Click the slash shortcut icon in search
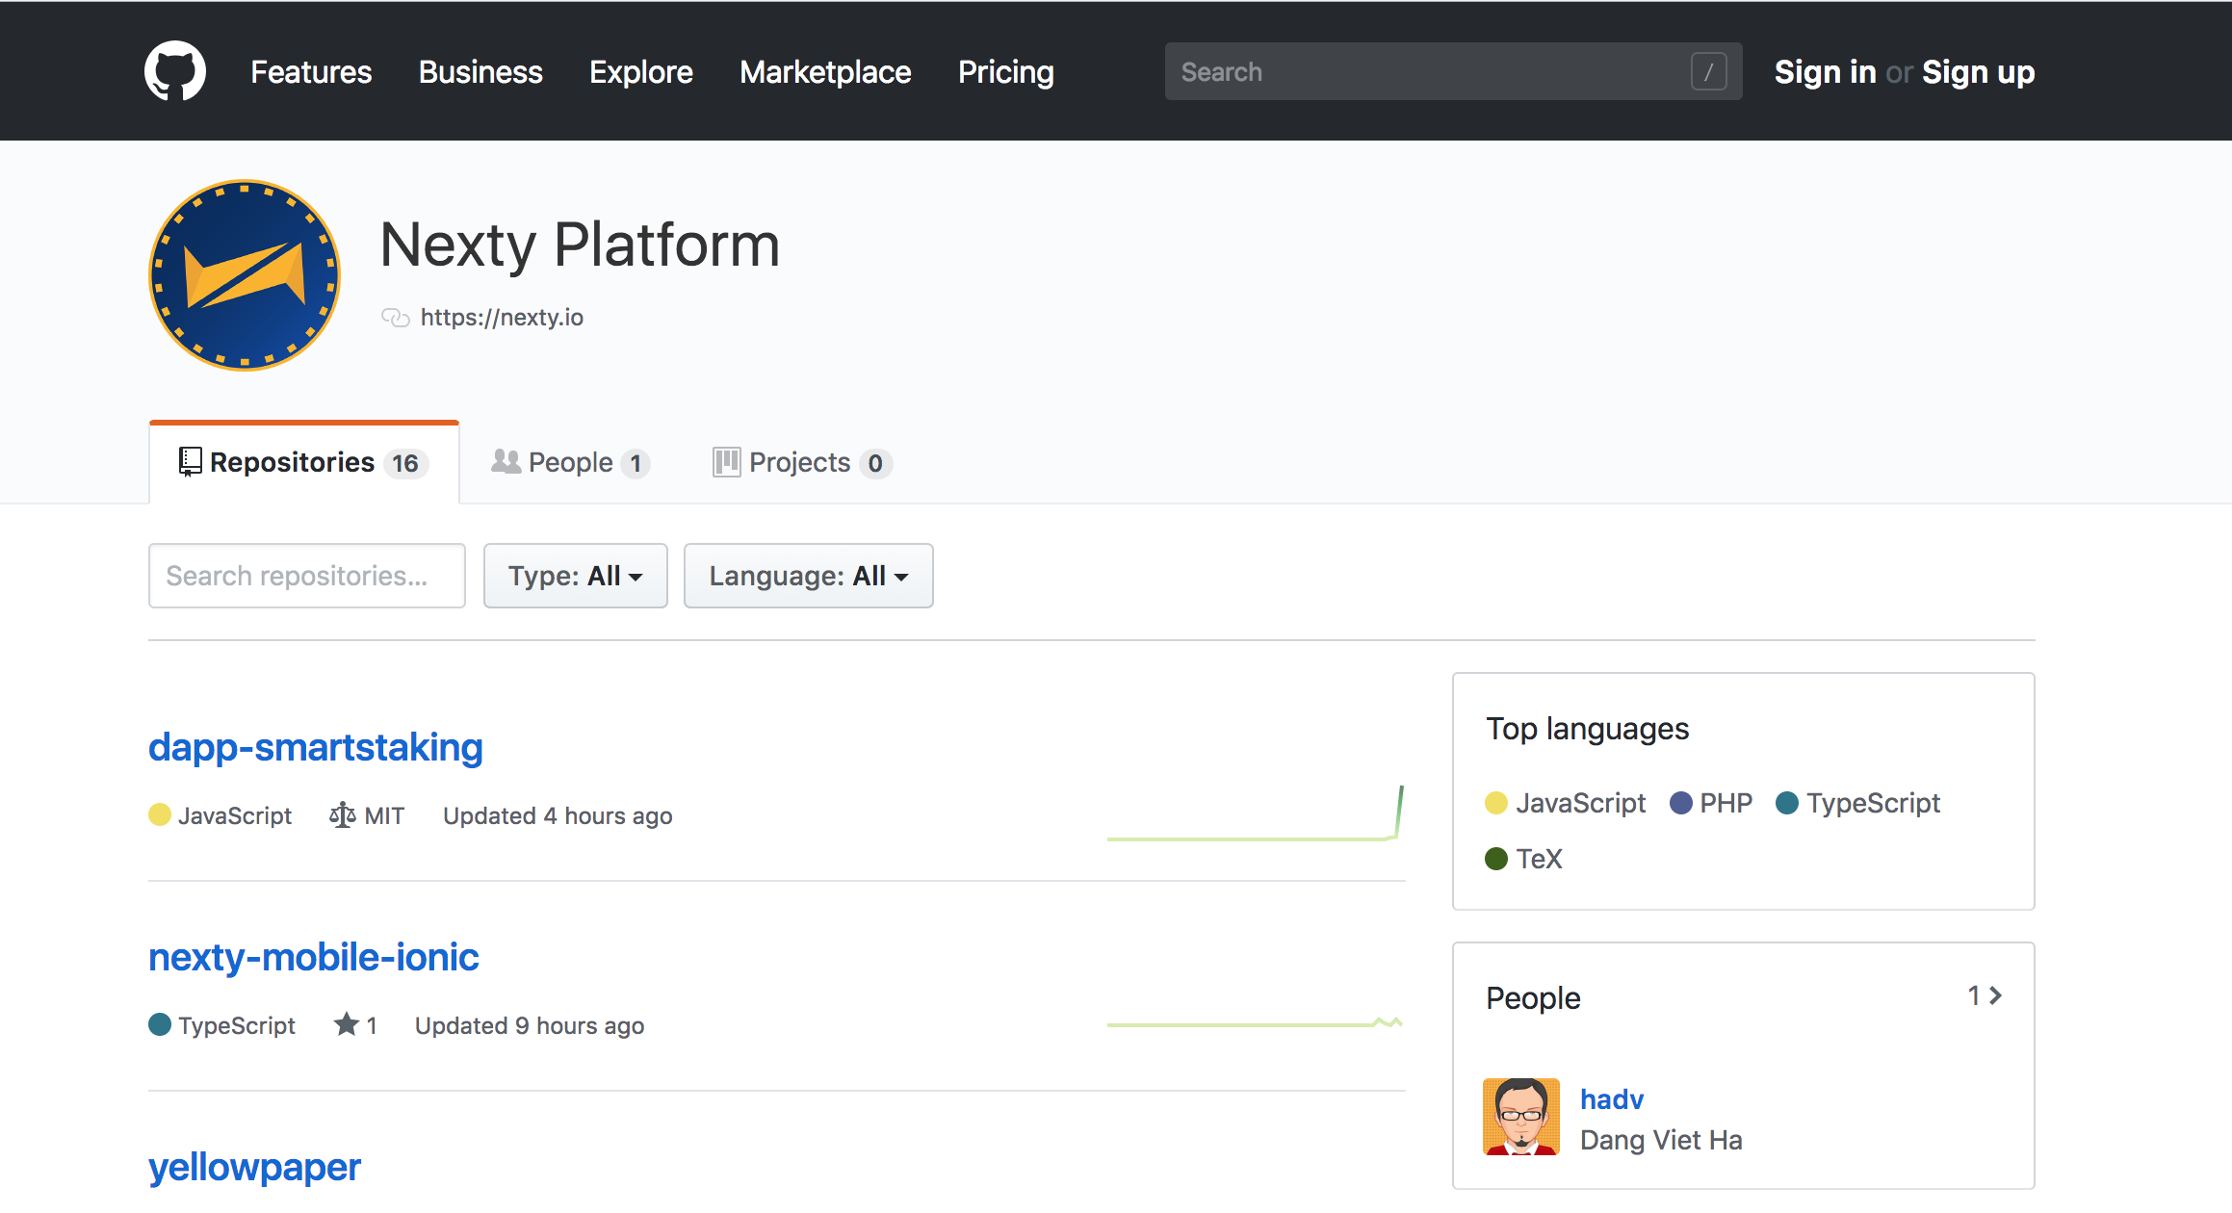This screenshot has height=1213, width=2232. [x=1708, y=71]
